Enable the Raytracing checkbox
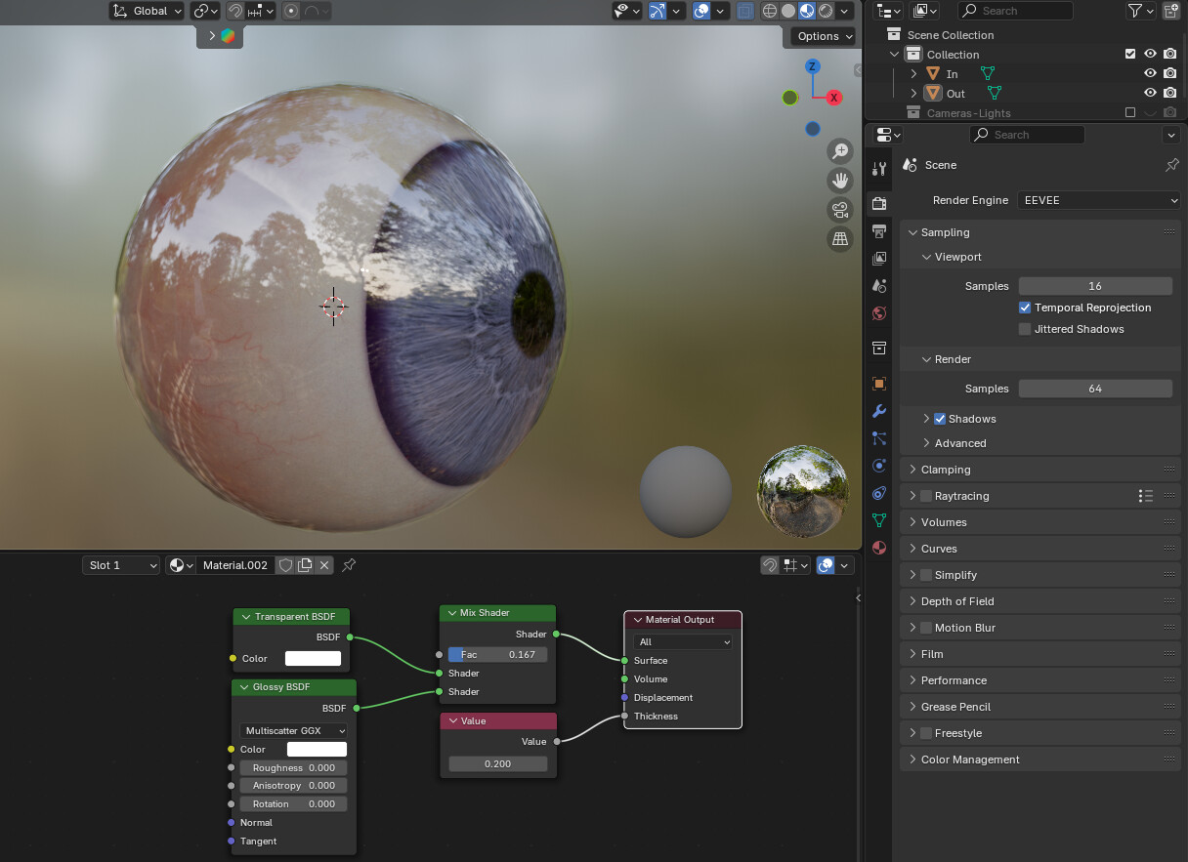The image size is (1188, 862). 926,496
